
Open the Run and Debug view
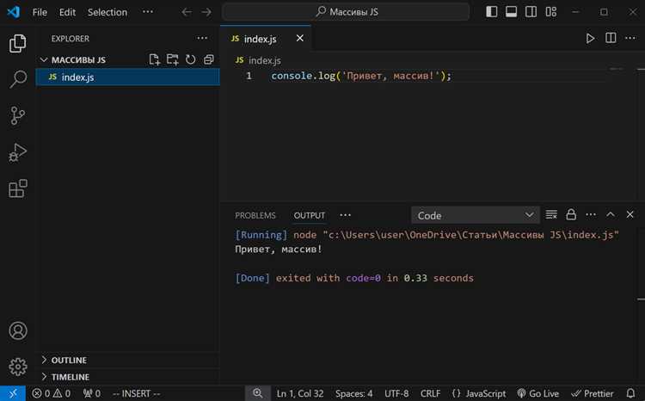click(18, 152)
